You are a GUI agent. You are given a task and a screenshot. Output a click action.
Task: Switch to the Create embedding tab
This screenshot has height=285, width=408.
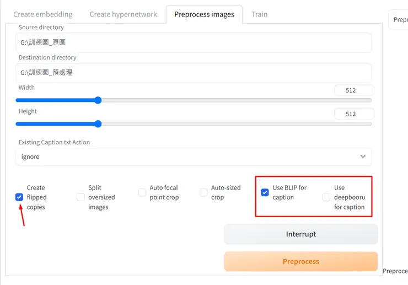(x=43, y=14)
